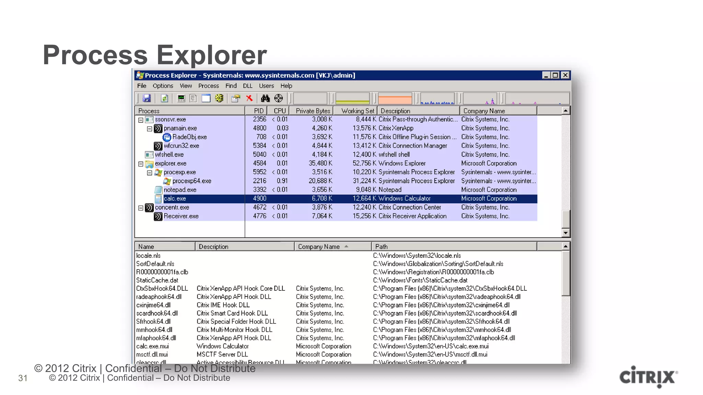Viewport: 703px width, 395px height.
Task: Click the orange commit history mini graph
Action: click(395, 98)
